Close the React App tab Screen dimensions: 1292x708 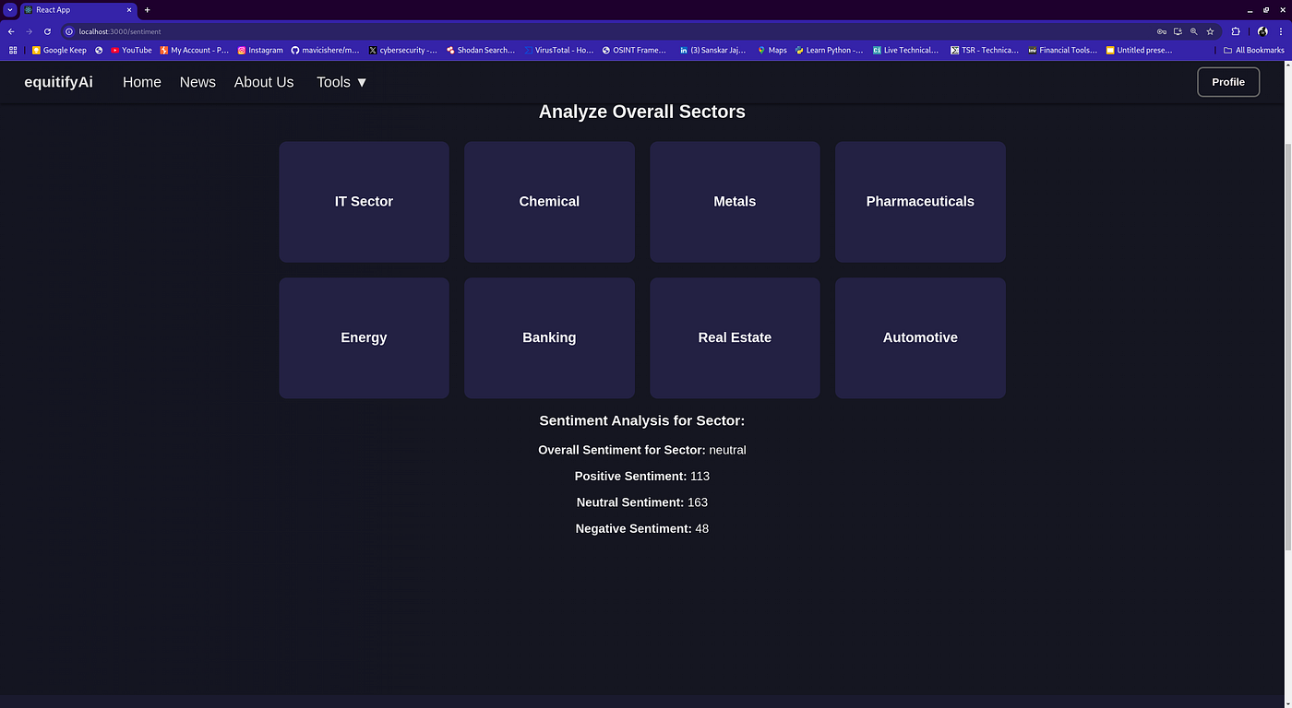click(130, 10)
